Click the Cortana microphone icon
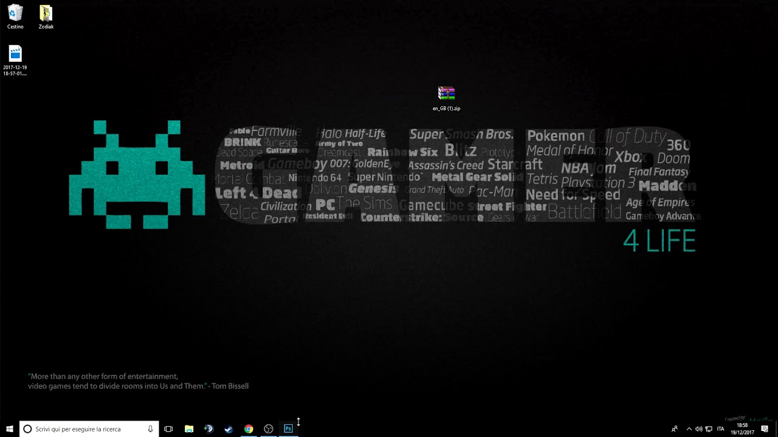 click(x=150, y=429)
